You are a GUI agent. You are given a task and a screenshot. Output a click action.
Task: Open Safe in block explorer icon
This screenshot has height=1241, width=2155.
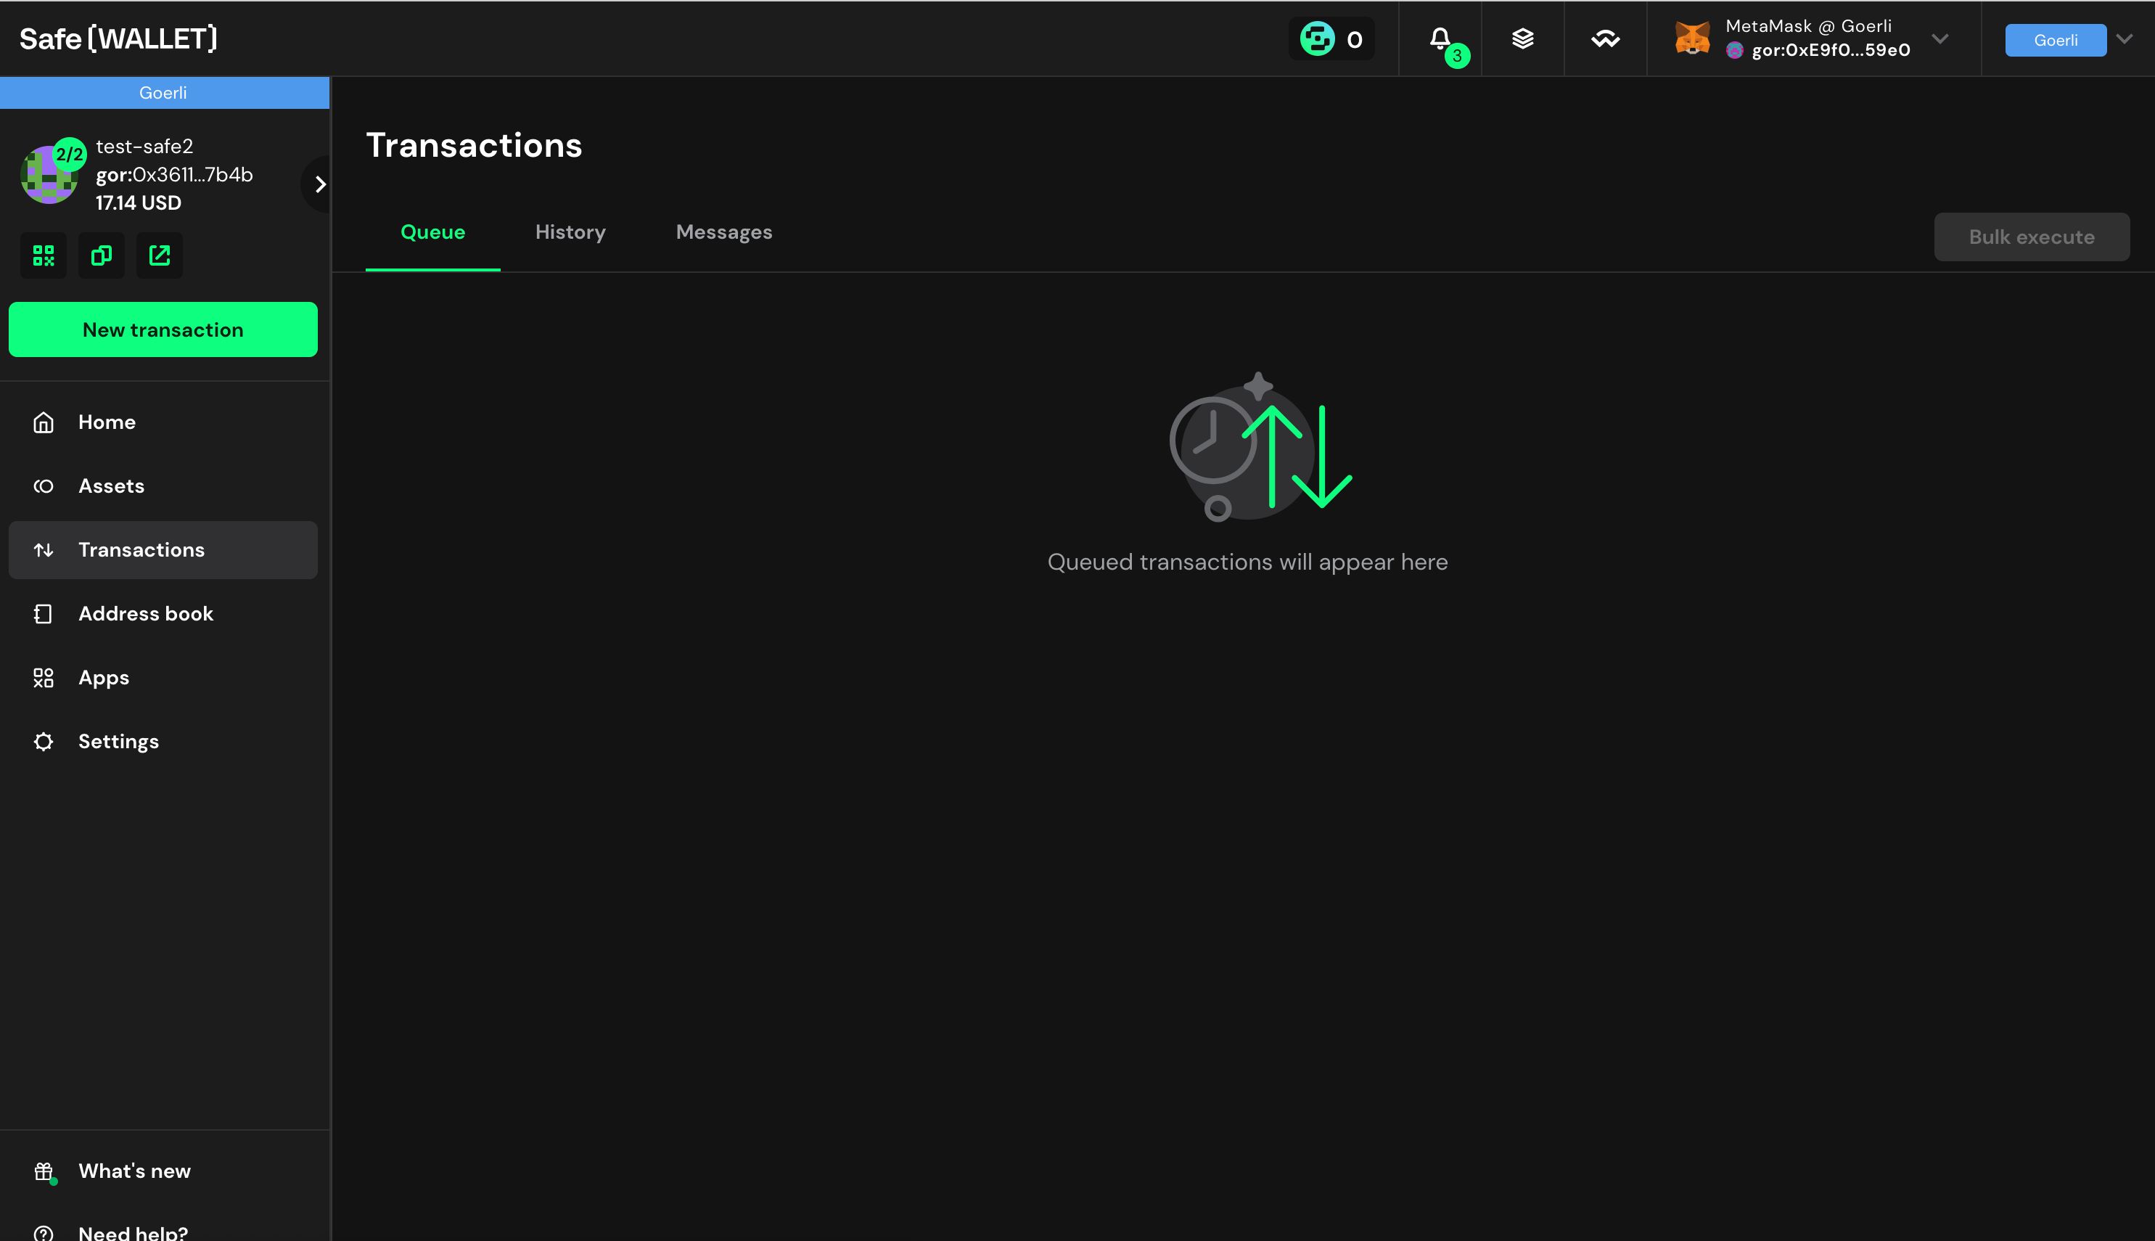[x=160, y=255]
